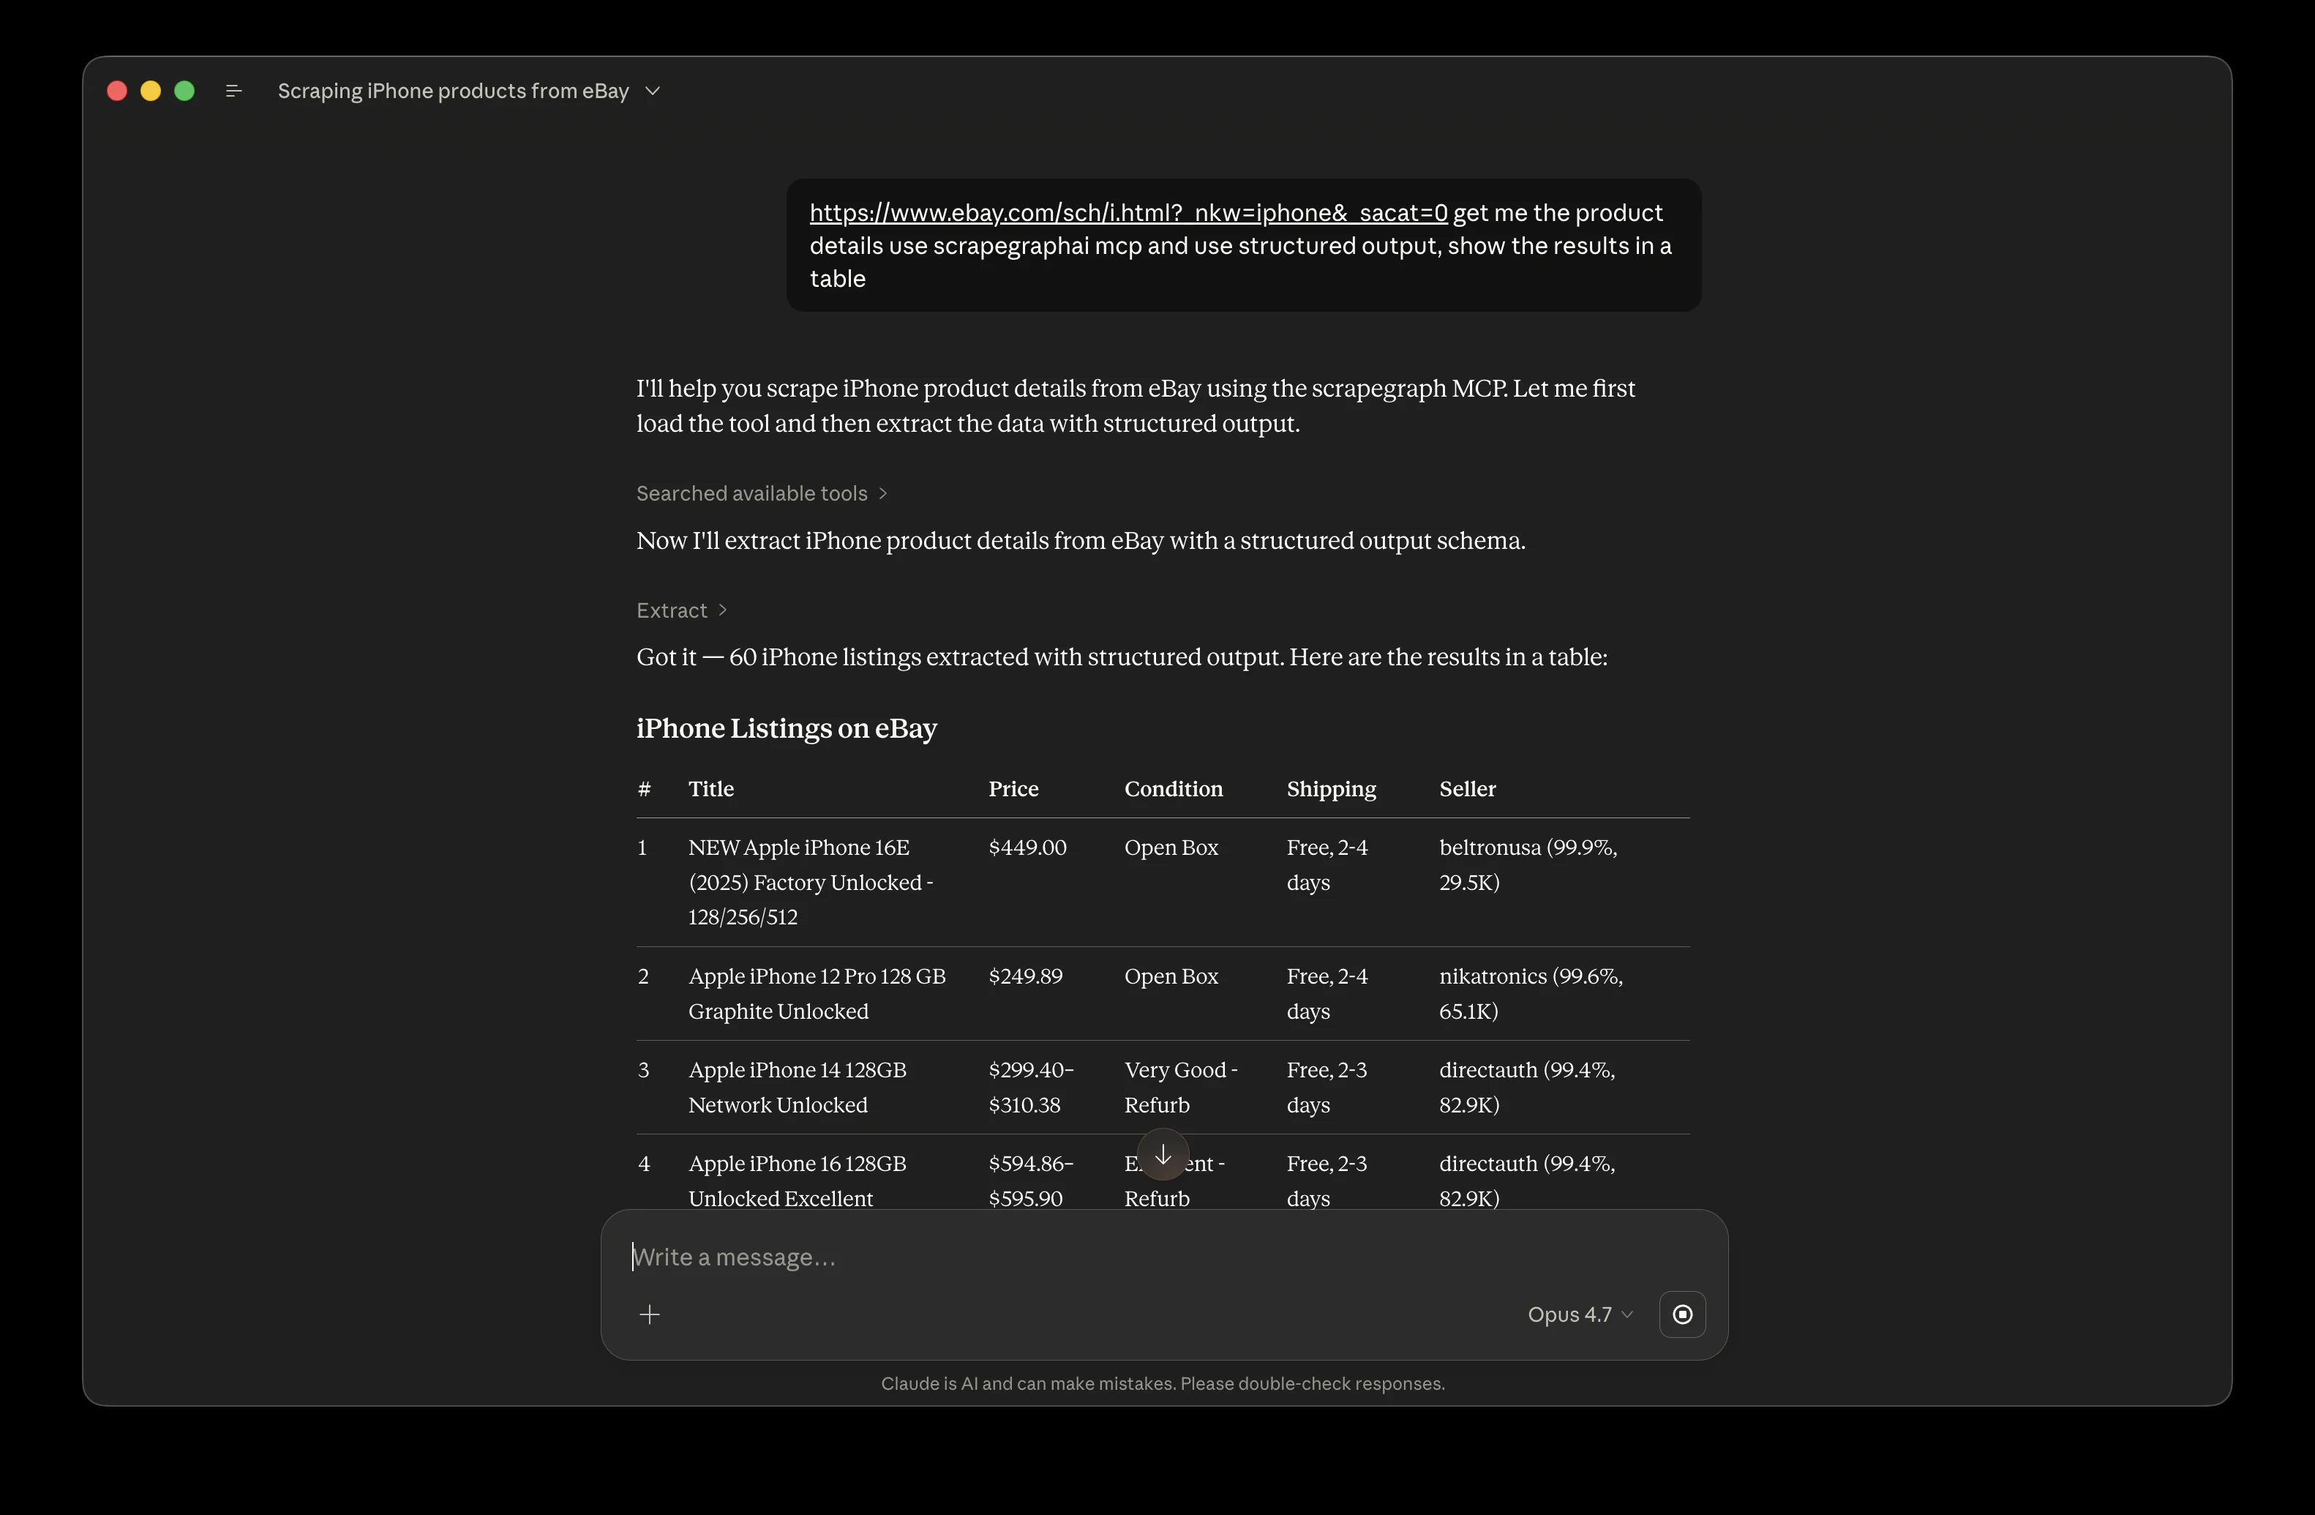Viewport: 2315px width, 1515px height.
Task: Click the Claude is AI disclaimer text
Action: point(1163,1384)
